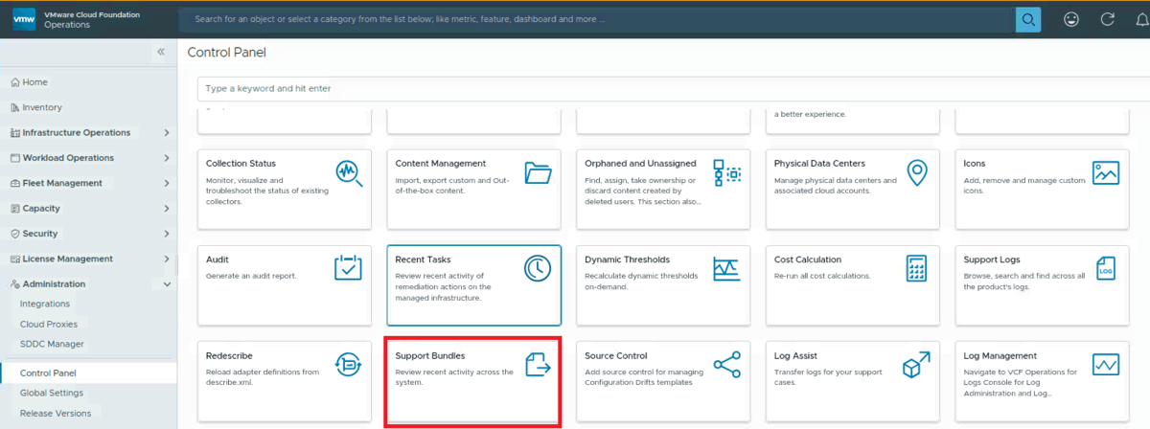This screenshot has width=1150, height=429.
Task: Click the Dynamic Thresholds card title
Action: [628, 260]
